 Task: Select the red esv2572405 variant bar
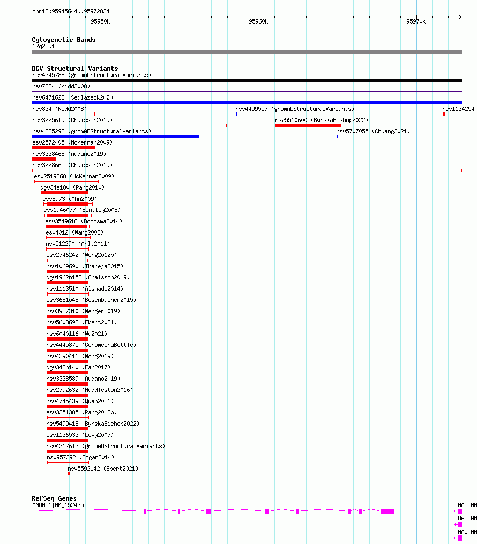click(64, 148)
